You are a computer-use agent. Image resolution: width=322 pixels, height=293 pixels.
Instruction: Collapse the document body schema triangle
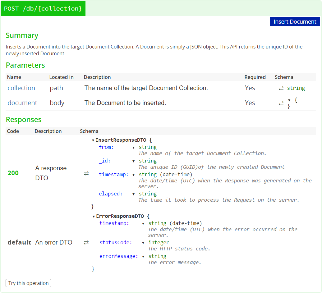tap(289, 100)
